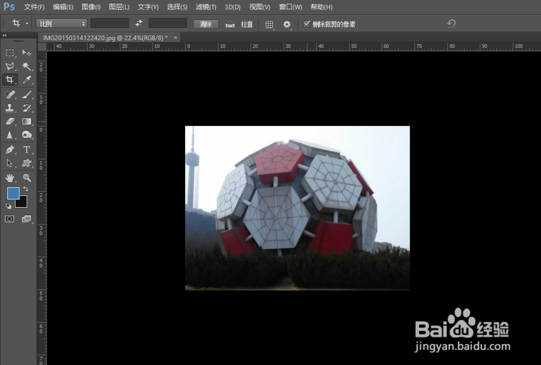Select the Polygonal Lasso tool
Image resolution: width=541 pixels, height=365 pixels.
(x=10, y=66)
